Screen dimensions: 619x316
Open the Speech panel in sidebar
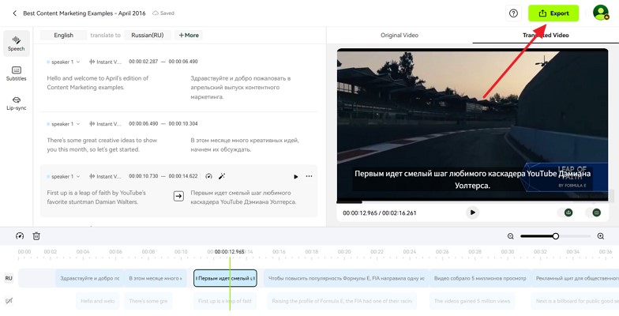pyautogui.click(x=16, y=43)
